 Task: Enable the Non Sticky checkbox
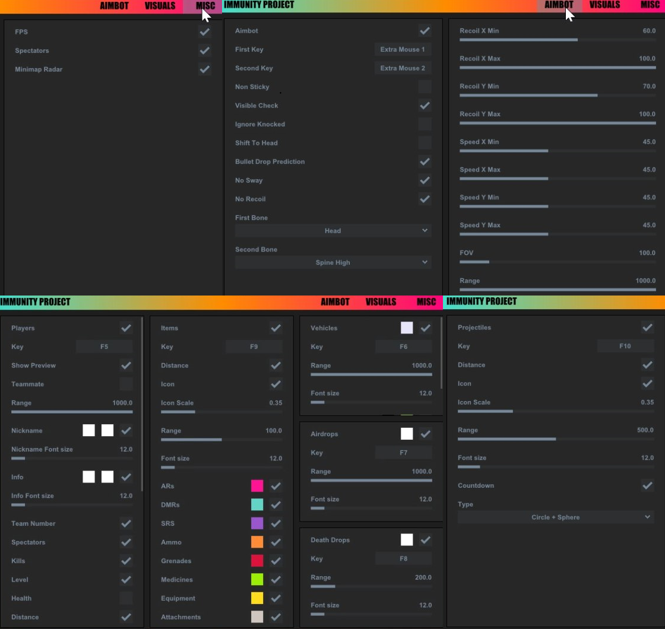click(425, 87)
